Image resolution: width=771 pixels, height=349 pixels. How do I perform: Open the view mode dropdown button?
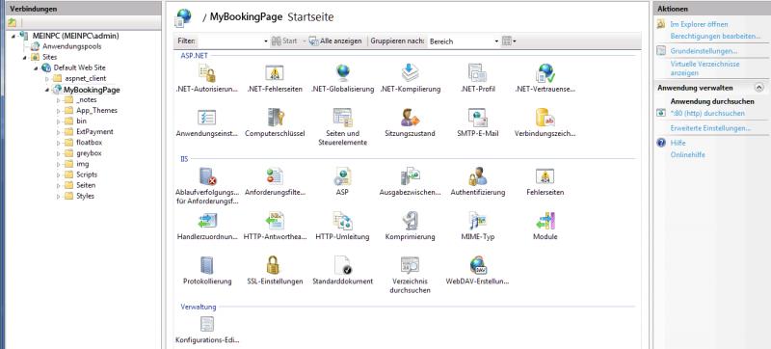point(509,41)
